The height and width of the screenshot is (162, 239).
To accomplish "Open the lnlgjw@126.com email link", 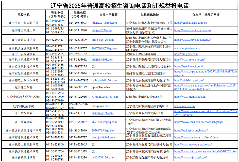I will click(x=102, y=30).
